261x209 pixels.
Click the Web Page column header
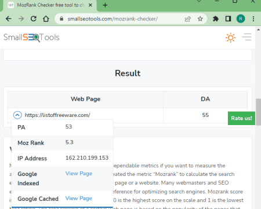pos(85,99)
